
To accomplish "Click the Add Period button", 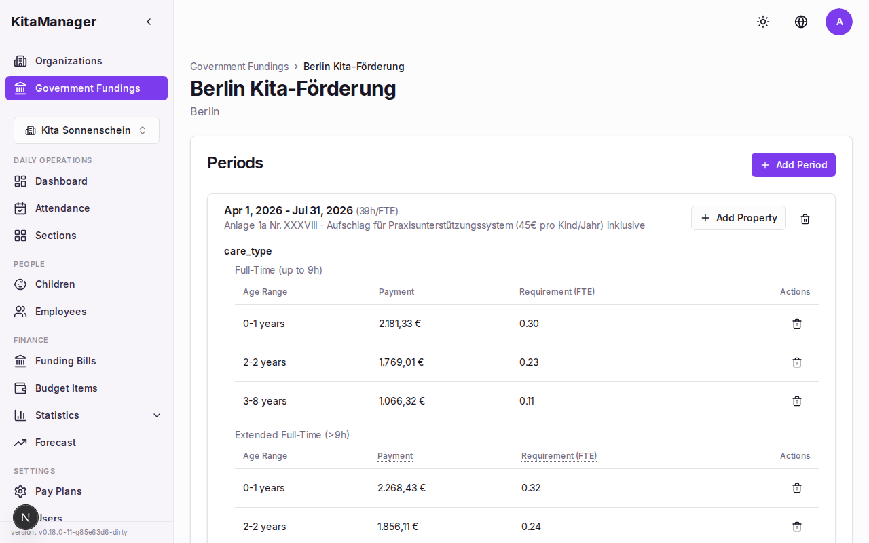I will pyautogui.click(x=793, y=165).
